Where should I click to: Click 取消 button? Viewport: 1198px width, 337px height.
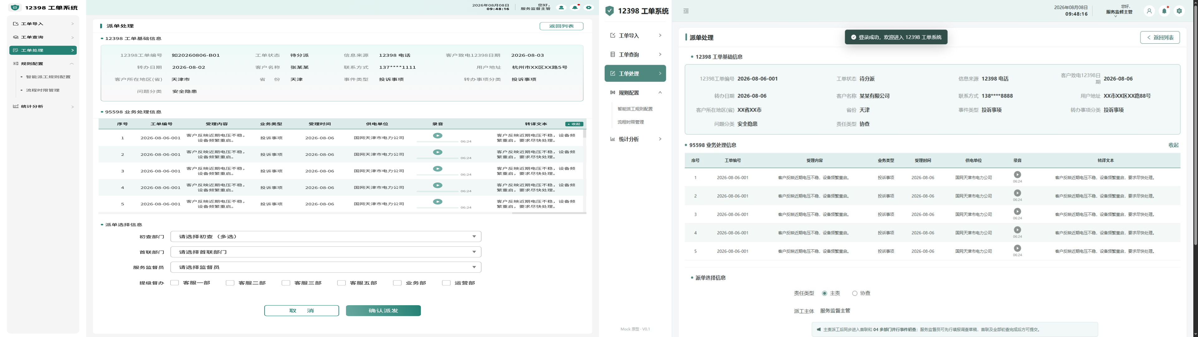tap(301, 310)
